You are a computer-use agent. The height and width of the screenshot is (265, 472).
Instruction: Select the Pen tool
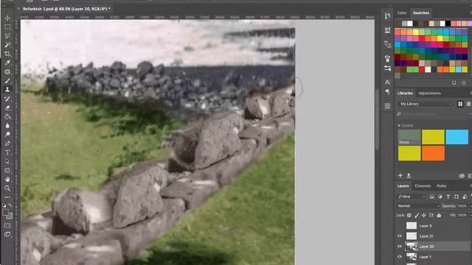7,144
